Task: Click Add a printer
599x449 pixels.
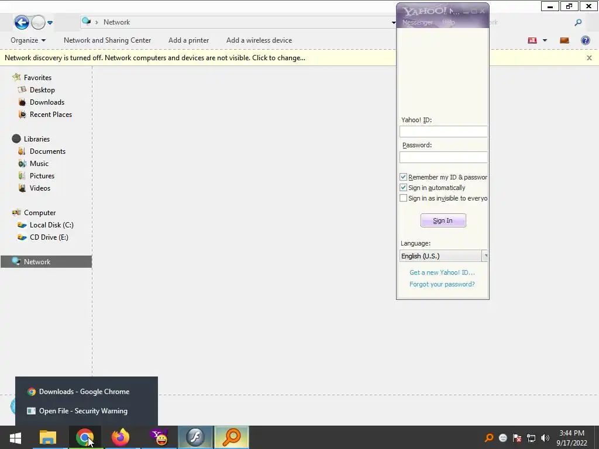Action: [189, 40]
